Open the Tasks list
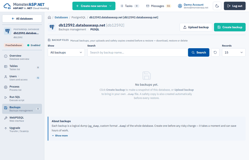 click(130, 6)
